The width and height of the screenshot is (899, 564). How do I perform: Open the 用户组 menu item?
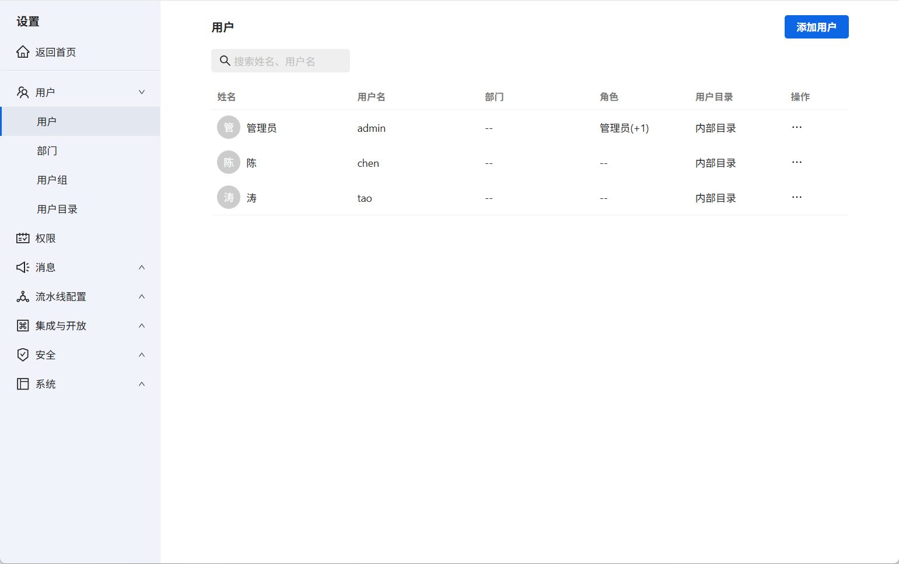click(52, 180)
